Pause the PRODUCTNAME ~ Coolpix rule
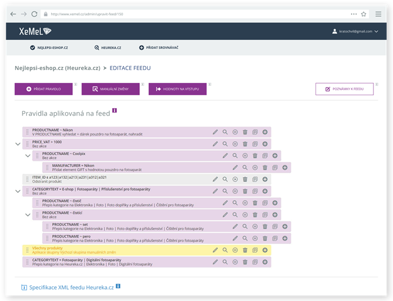393x301 pixels. (245, 156)
